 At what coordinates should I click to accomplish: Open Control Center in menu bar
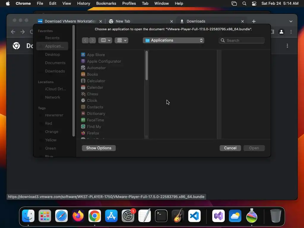(254, 4)
